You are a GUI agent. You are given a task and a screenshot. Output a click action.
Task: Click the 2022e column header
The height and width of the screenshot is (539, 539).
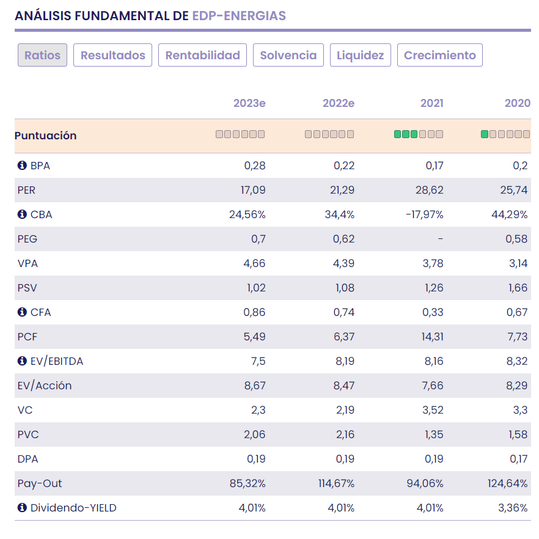click(x=339, y=103)
